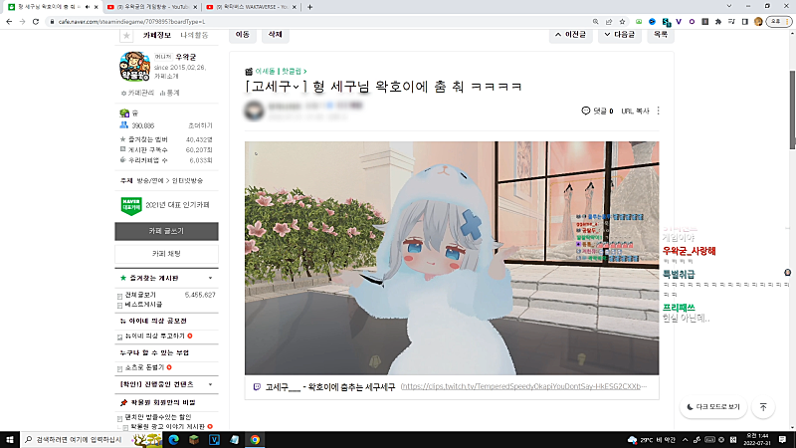Image resolution: width=796 pixels, height=448 pixels.
Task: Jump to top with the up-arrow button
Action: (763, 407)
